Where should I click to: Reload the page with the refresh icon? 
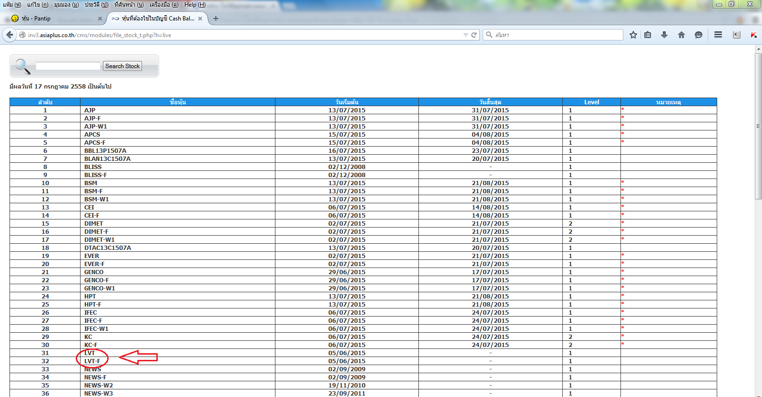click(474, 35)
